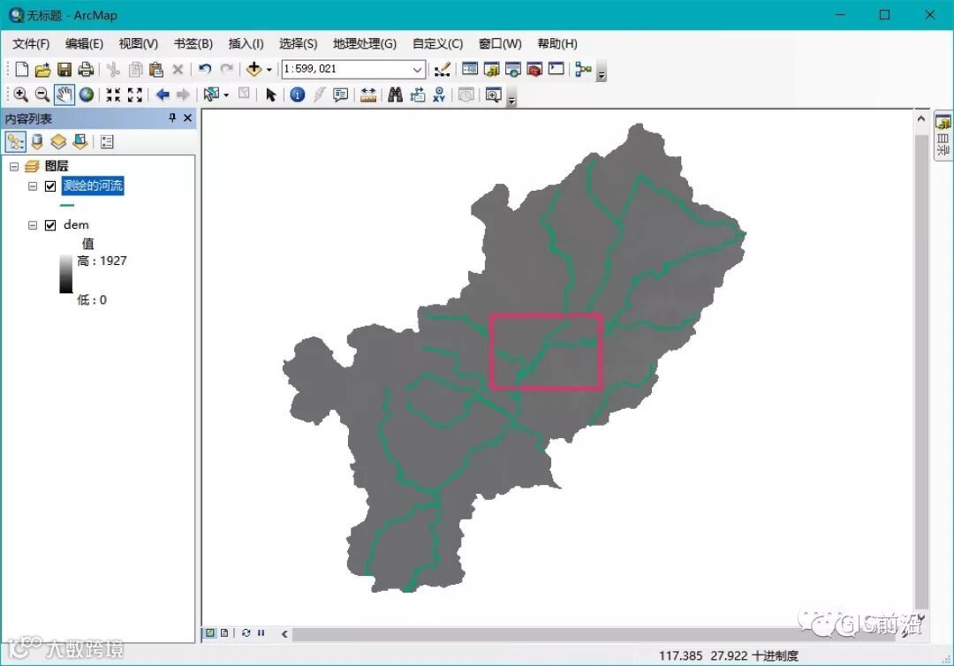Open the Table of Contents window icon
Image resolution: width=954 pixels, height=666 pixels.
pyautogui.click(x=470, y=69)
